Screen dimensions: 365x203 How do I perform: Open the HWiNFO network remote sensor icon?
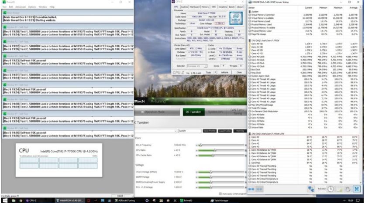[x=311, y=189]
